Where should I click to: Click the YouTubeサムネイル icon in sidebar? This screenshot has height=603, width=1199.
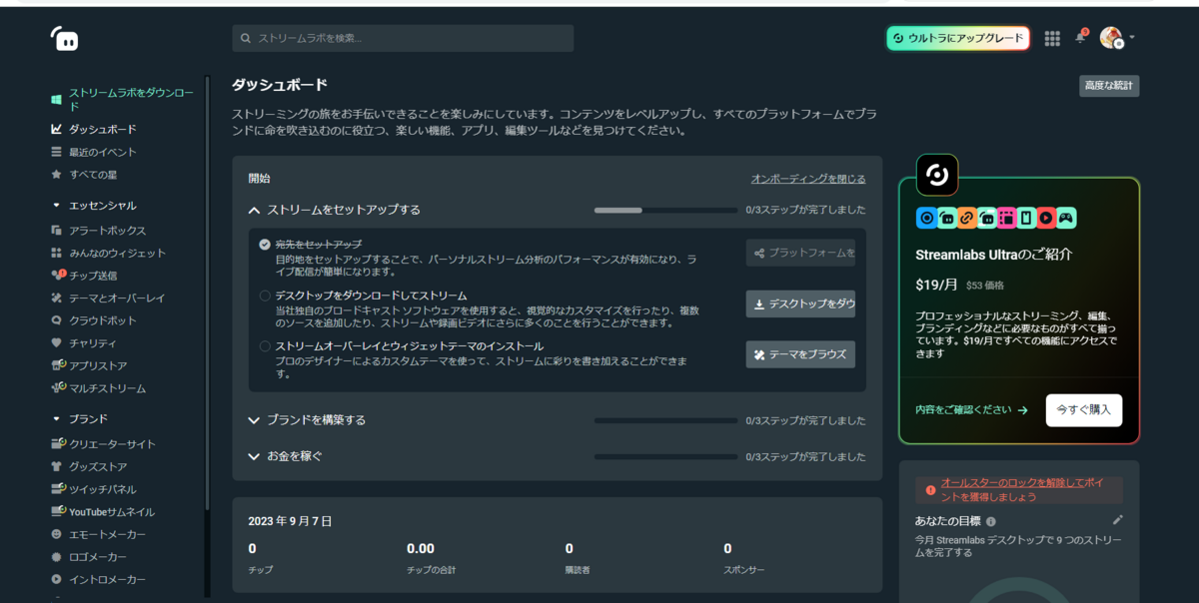(59, 511)
